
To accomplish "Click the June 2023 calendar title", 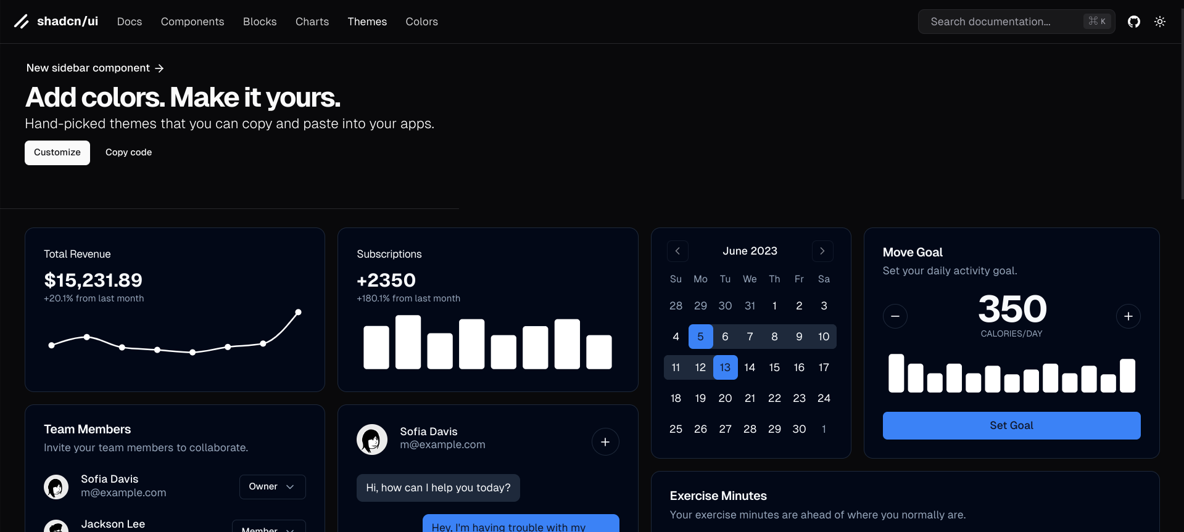I will 750,251.
